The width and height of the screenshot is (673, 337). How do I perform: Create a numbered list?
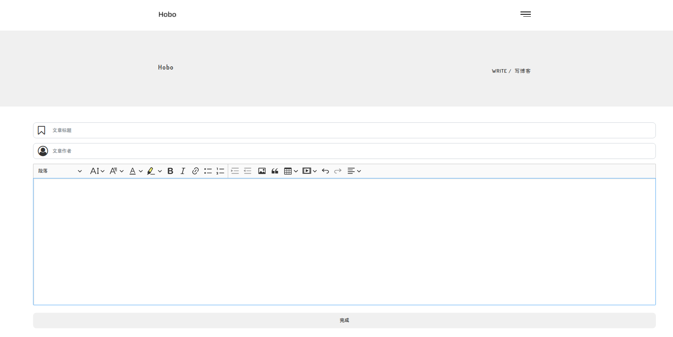[x=220, y=171]
